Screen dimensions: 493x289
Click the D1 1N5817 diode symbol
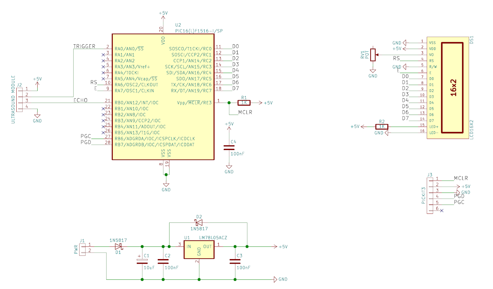pyautogui.click(x=119, y=246)
